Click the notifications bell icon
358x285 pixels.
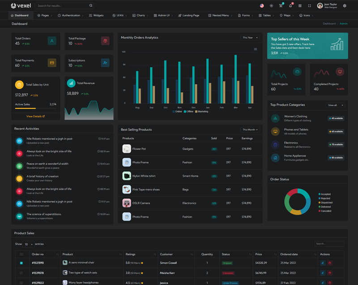291,6
